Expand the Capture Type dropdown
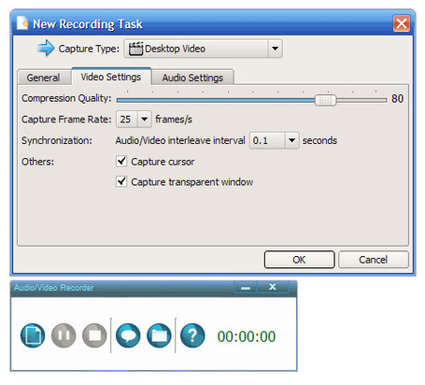 [x=275, y=49]
